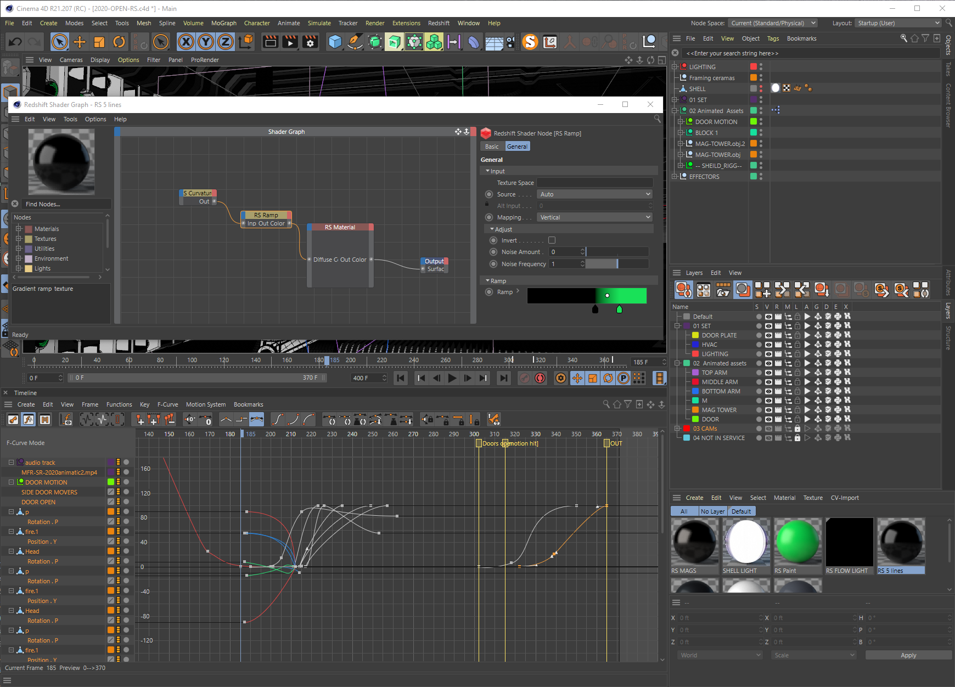This screenshot has height=687, width=955.
Task: Select the Scale tool icon
Action: coord(99,42)
